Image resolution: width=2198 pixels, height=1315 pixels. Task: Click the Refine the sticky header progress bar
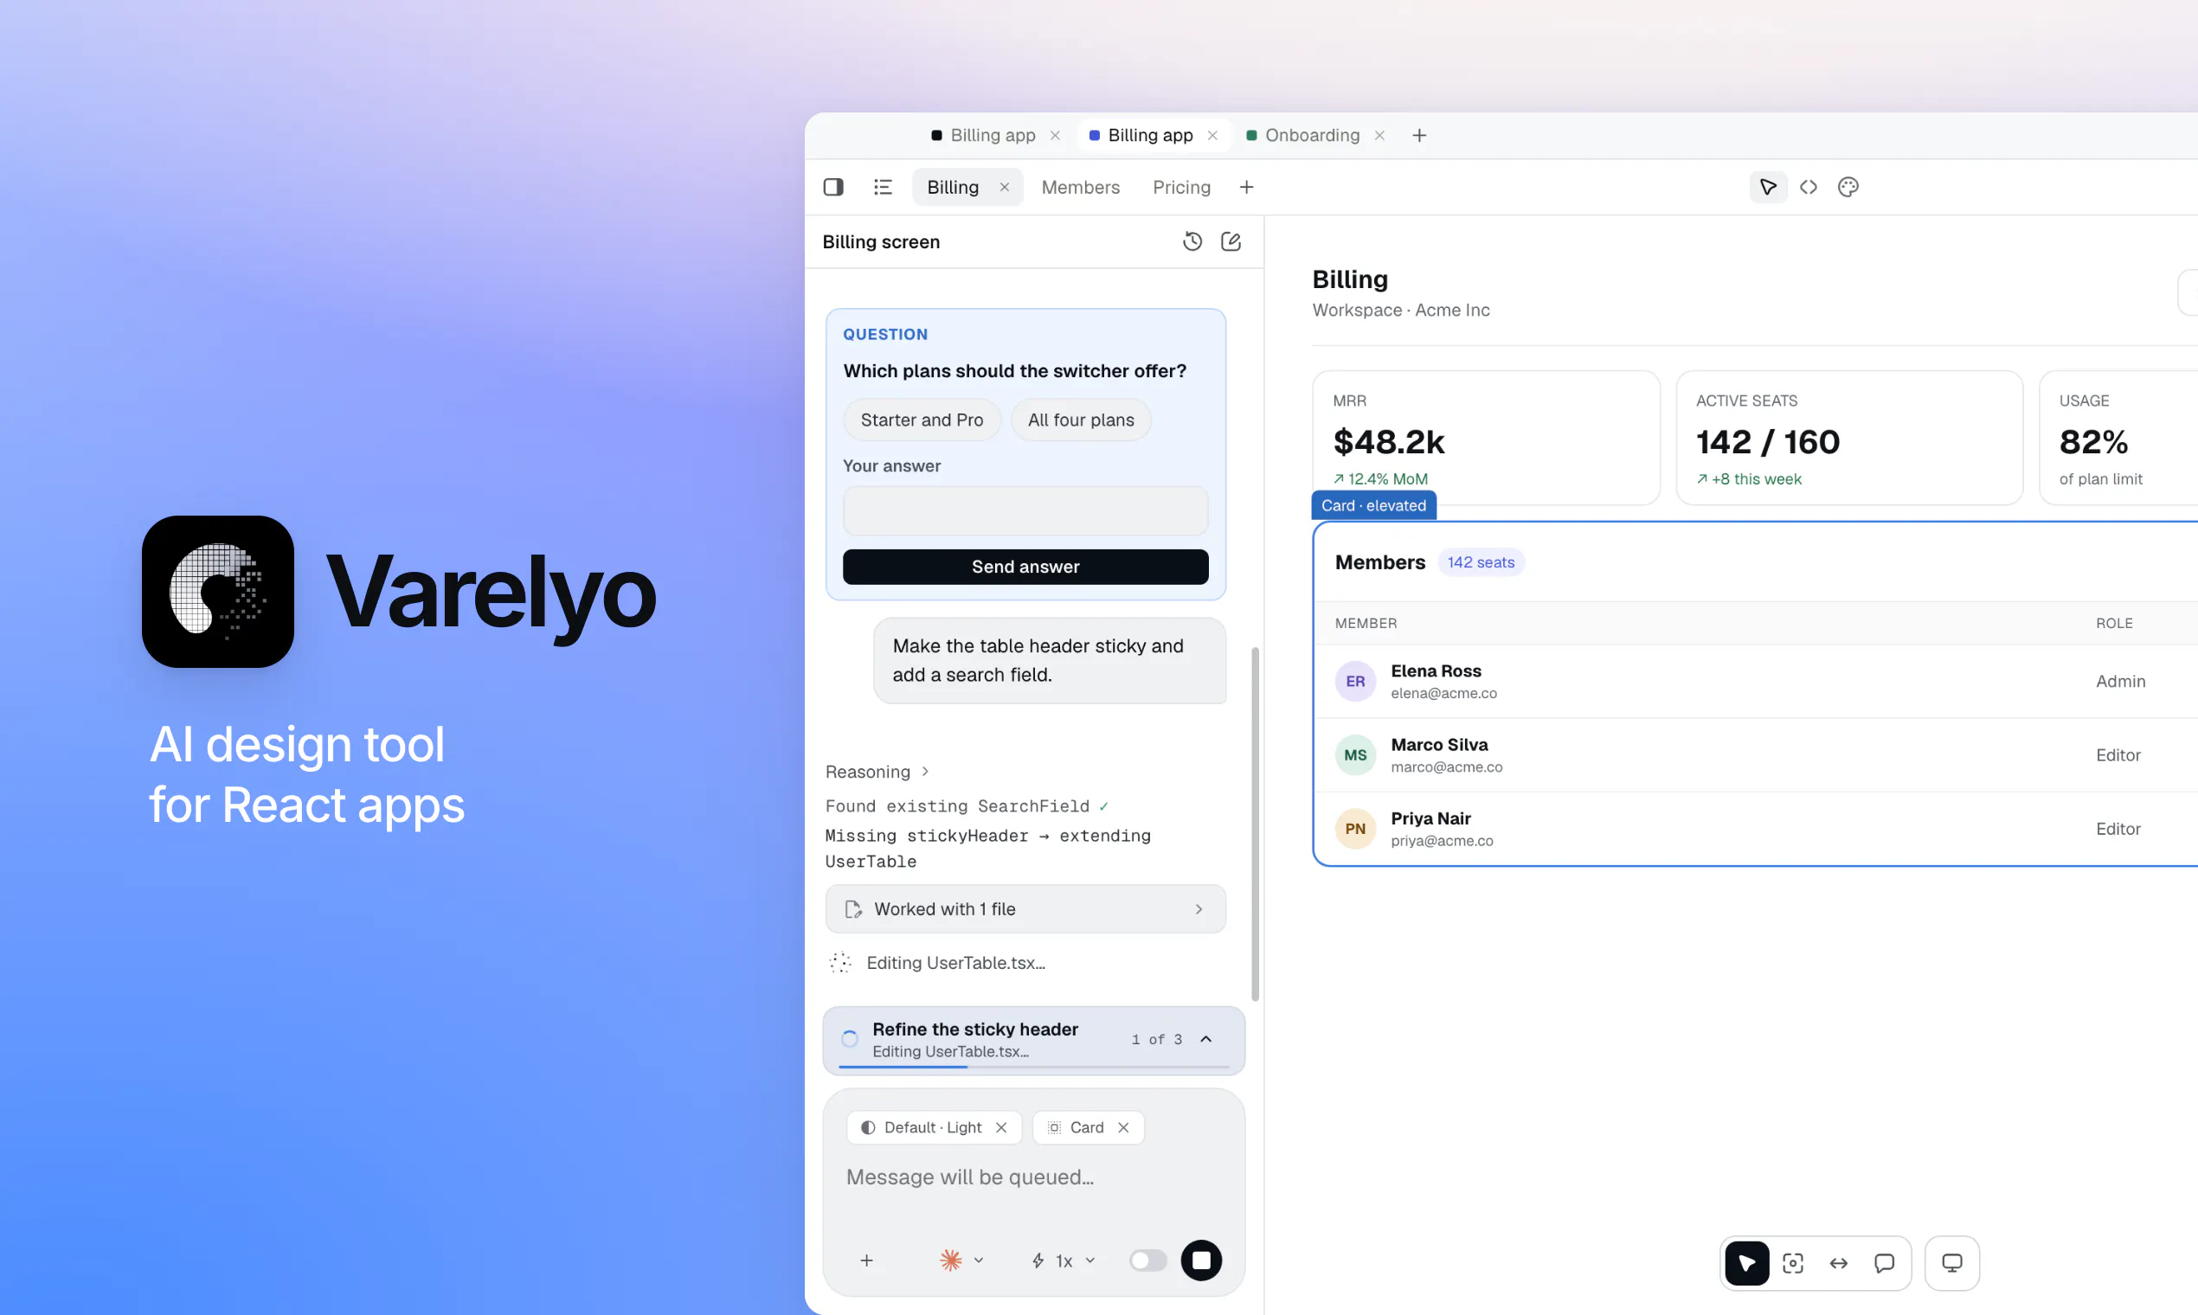tap(1033, 1067)
